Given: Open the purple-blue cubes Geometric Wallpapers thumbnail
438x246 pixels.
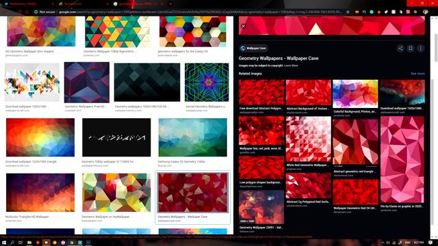Looking at the screenshot, I should [87, 83].
